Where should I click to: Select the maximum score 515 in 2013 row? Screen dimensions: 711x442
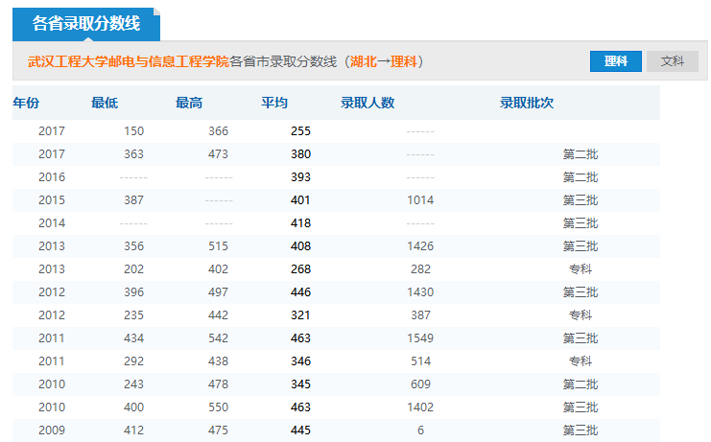pos(218,246)
